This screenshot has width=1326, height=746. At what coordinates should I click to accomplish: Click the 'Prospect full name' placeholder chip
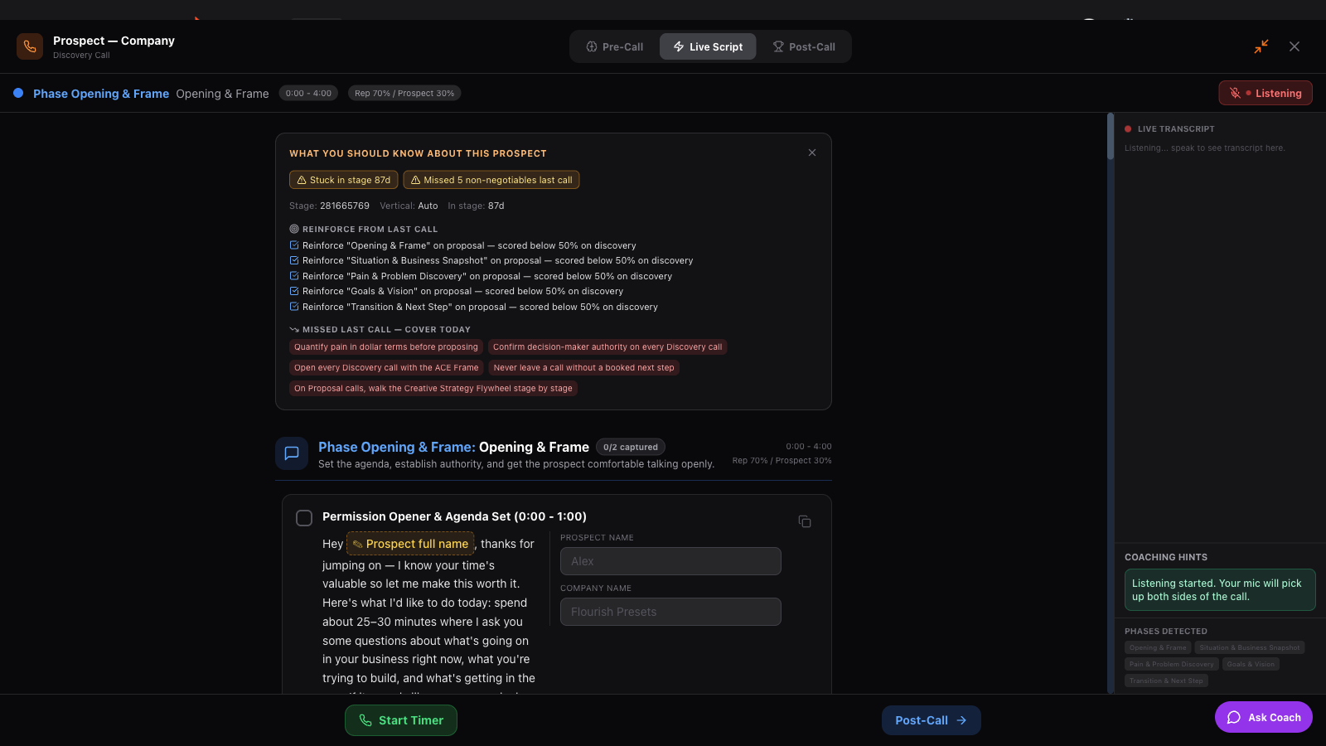coord(410,544)
